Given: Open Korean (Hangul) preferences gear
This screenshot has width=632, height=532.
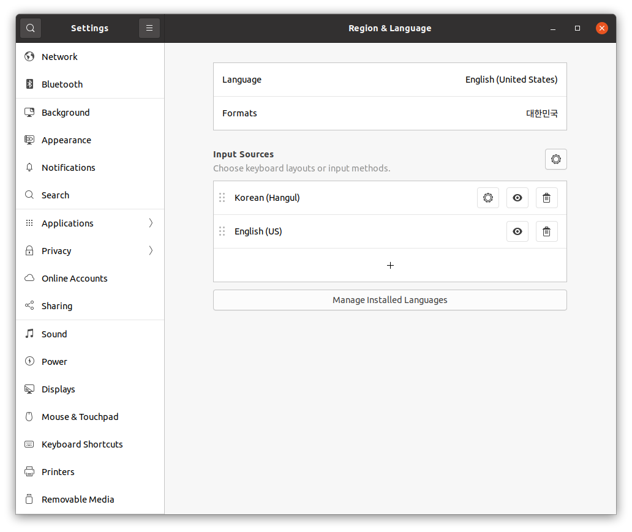Looking at the screenshot, I should pyautogui.click(x=488, y=198).
